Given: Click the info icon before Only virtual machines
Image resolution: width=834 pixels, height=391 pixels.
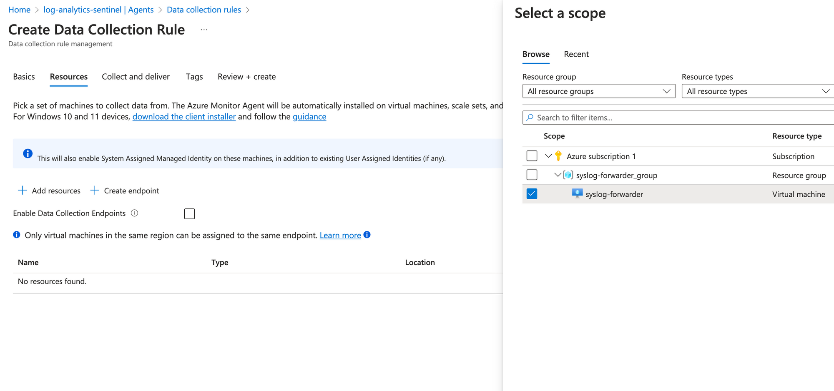Looking at the screenshot, I should (x=17, y=235).
